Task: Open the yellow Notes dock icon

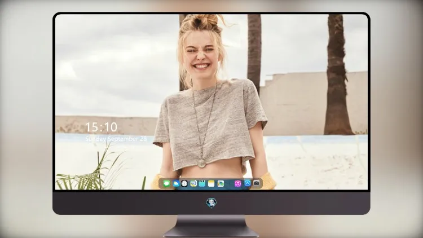Action: [x=211, y=184]
